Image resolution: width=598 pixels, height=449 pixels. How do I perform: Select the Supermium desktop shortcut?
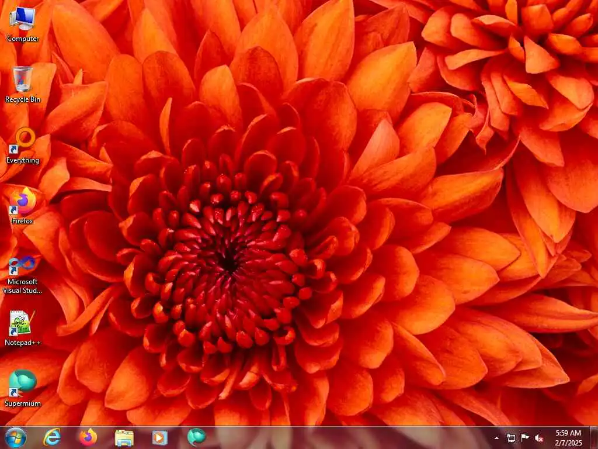(x=23, y=388)
